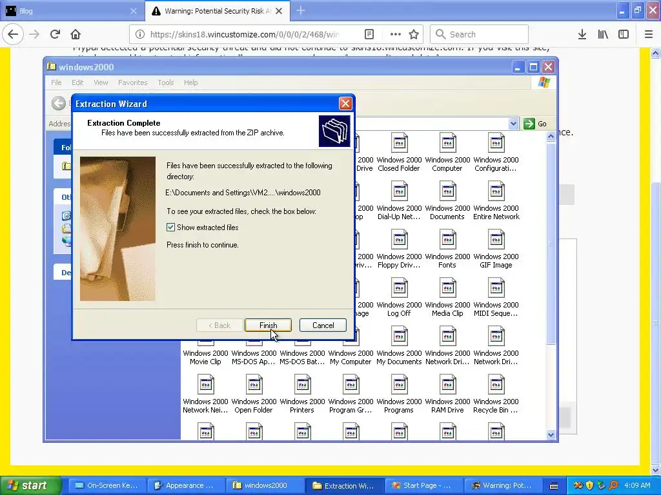Select Windows 2000 Recycle Bin ... file

tap(496, 394)
